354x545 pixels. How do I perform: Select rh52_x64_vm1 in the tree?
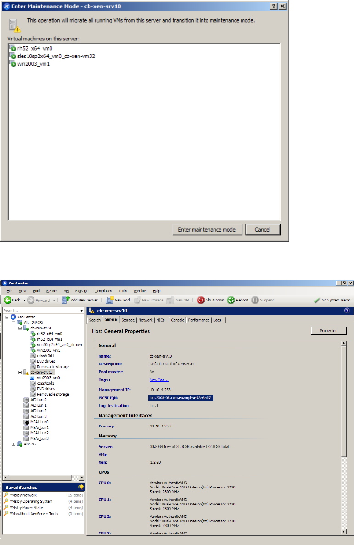click(x=49, y=339)
